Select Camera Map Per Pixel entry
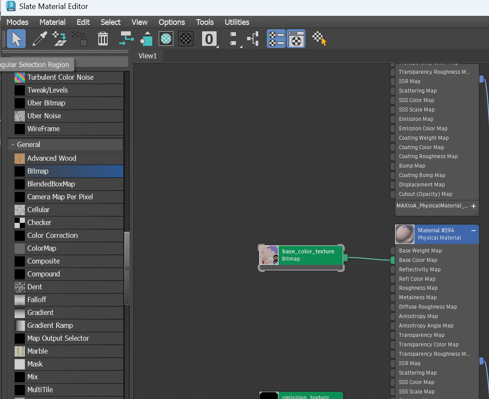 pos(68,197)
